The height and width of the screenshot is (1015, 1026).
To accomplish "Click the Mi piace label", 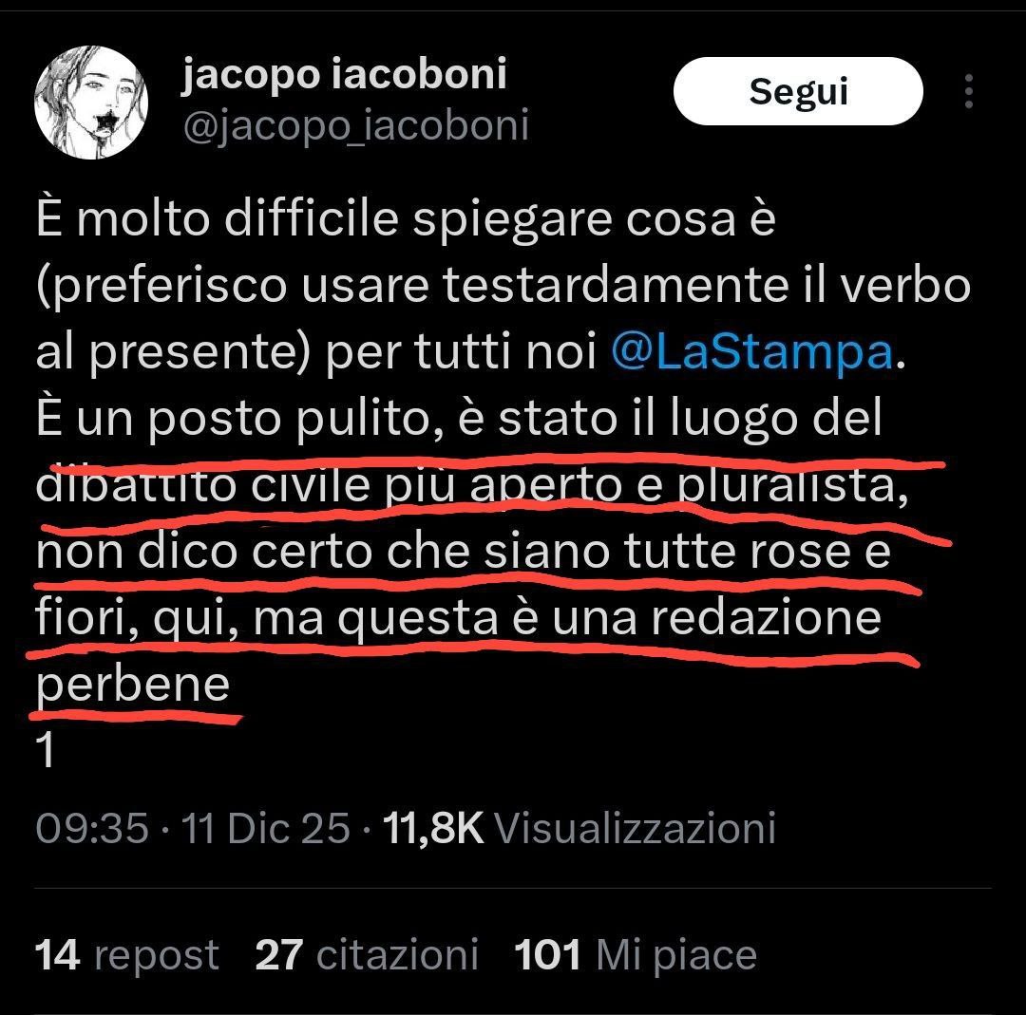I will [676, 956].
